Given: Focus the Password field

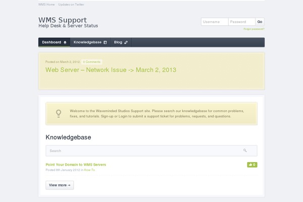Looking at the screenshot, I should click(242, 22).
